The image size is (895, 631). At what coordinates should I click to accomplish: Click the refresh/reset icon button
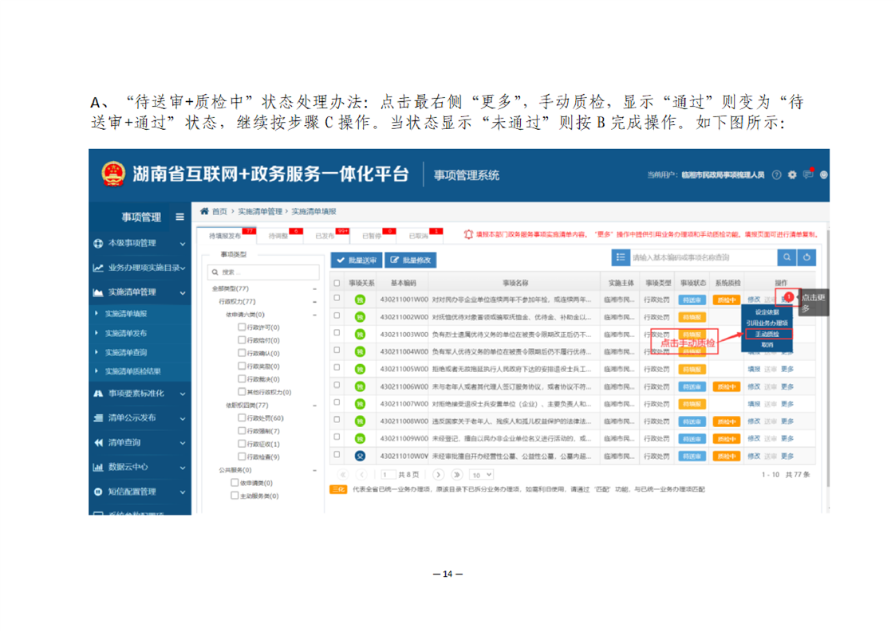coord(806,257)
